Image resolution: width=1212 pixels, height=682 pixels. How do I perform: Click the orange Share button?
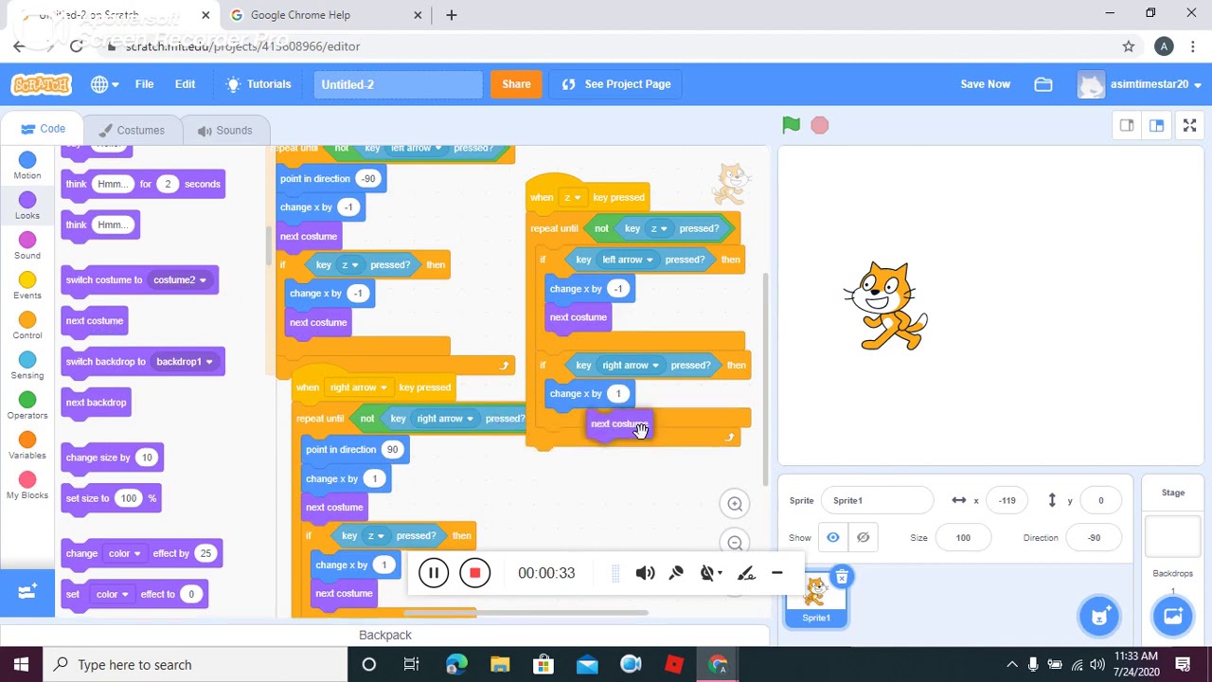516,84
